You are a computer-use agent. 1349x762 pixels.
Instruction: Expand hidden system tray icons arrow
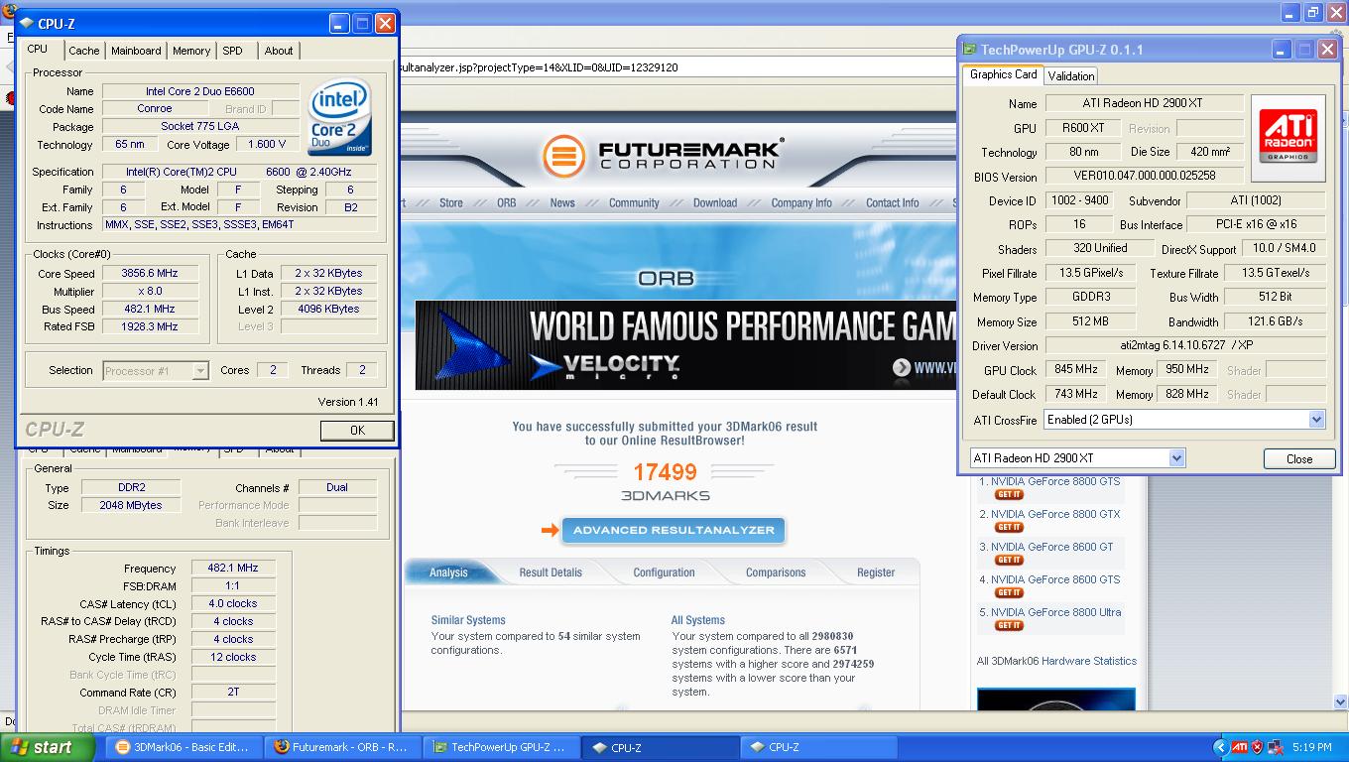pos(1220,747)
